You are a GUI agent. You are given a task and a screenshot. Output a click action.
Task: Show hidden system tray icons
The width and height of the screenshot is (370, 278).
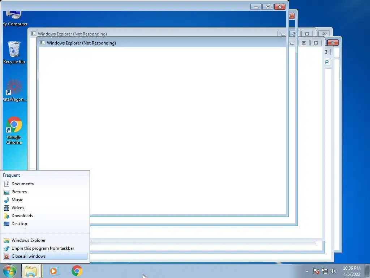(307, 271)
